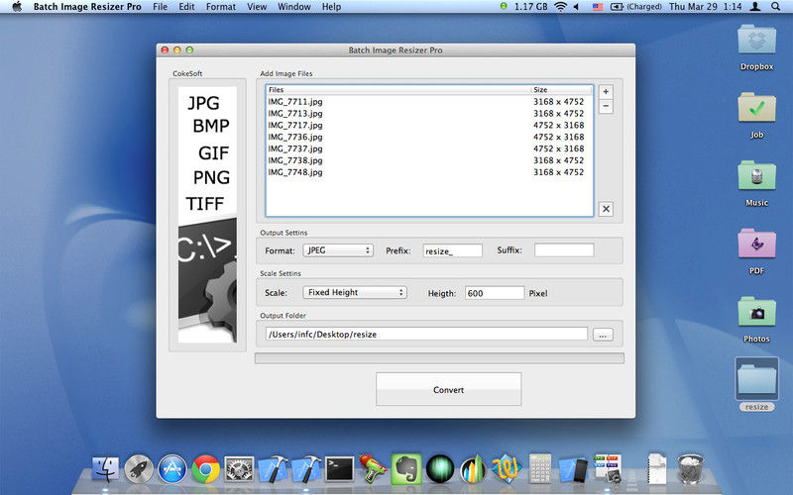Edit the output folder path field
Viewport: 793px width, 495px height.
[x=426, y=334]
